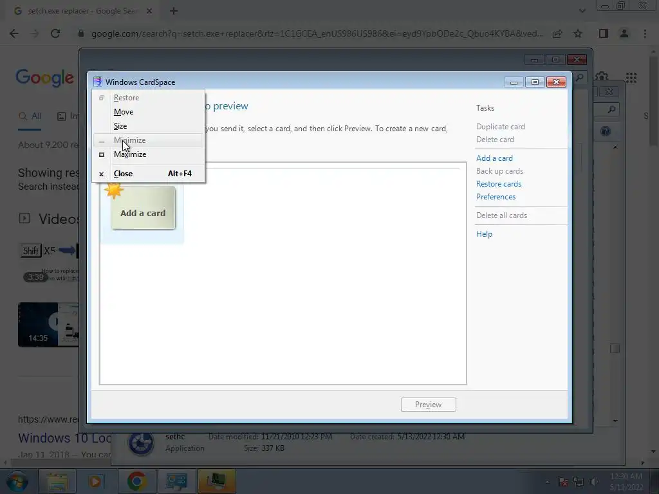The height and width of the screenshot is (494, 659).
Task: Expand Chrome tab search chevron
Action: click(582, 11)
